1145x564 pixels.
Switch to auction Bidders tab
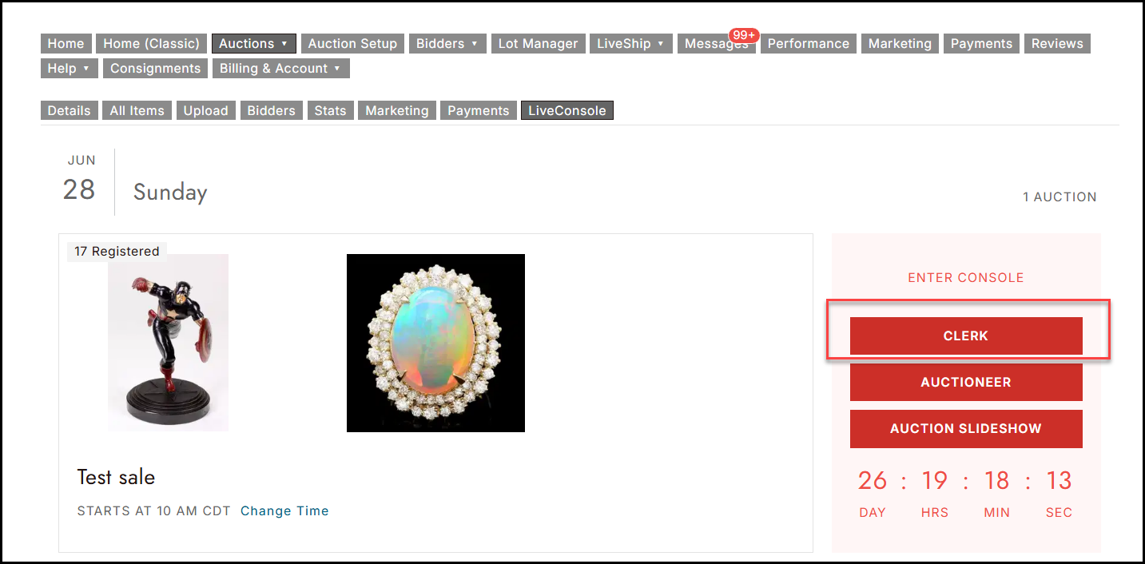(271, 111)
